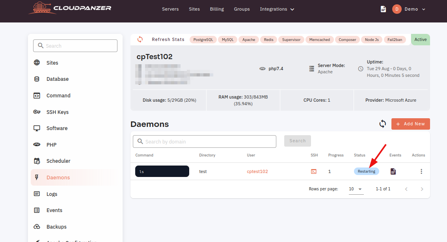
Task: Click the test directory cell
Action: pos(203,171)
